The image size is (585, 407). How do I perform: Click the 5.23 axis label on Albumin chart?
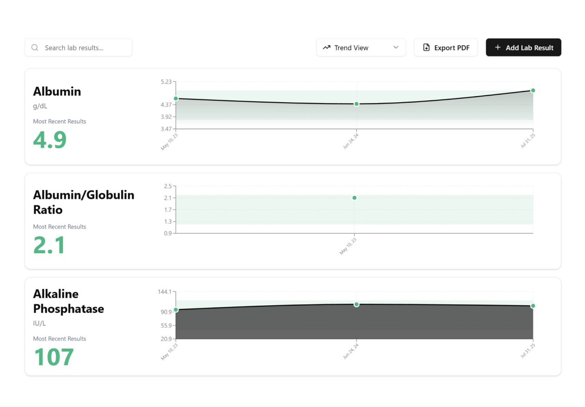coord(166,82)
